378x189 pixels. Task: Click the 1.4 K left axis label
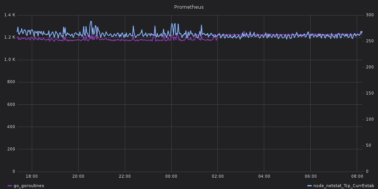(10, 15)
